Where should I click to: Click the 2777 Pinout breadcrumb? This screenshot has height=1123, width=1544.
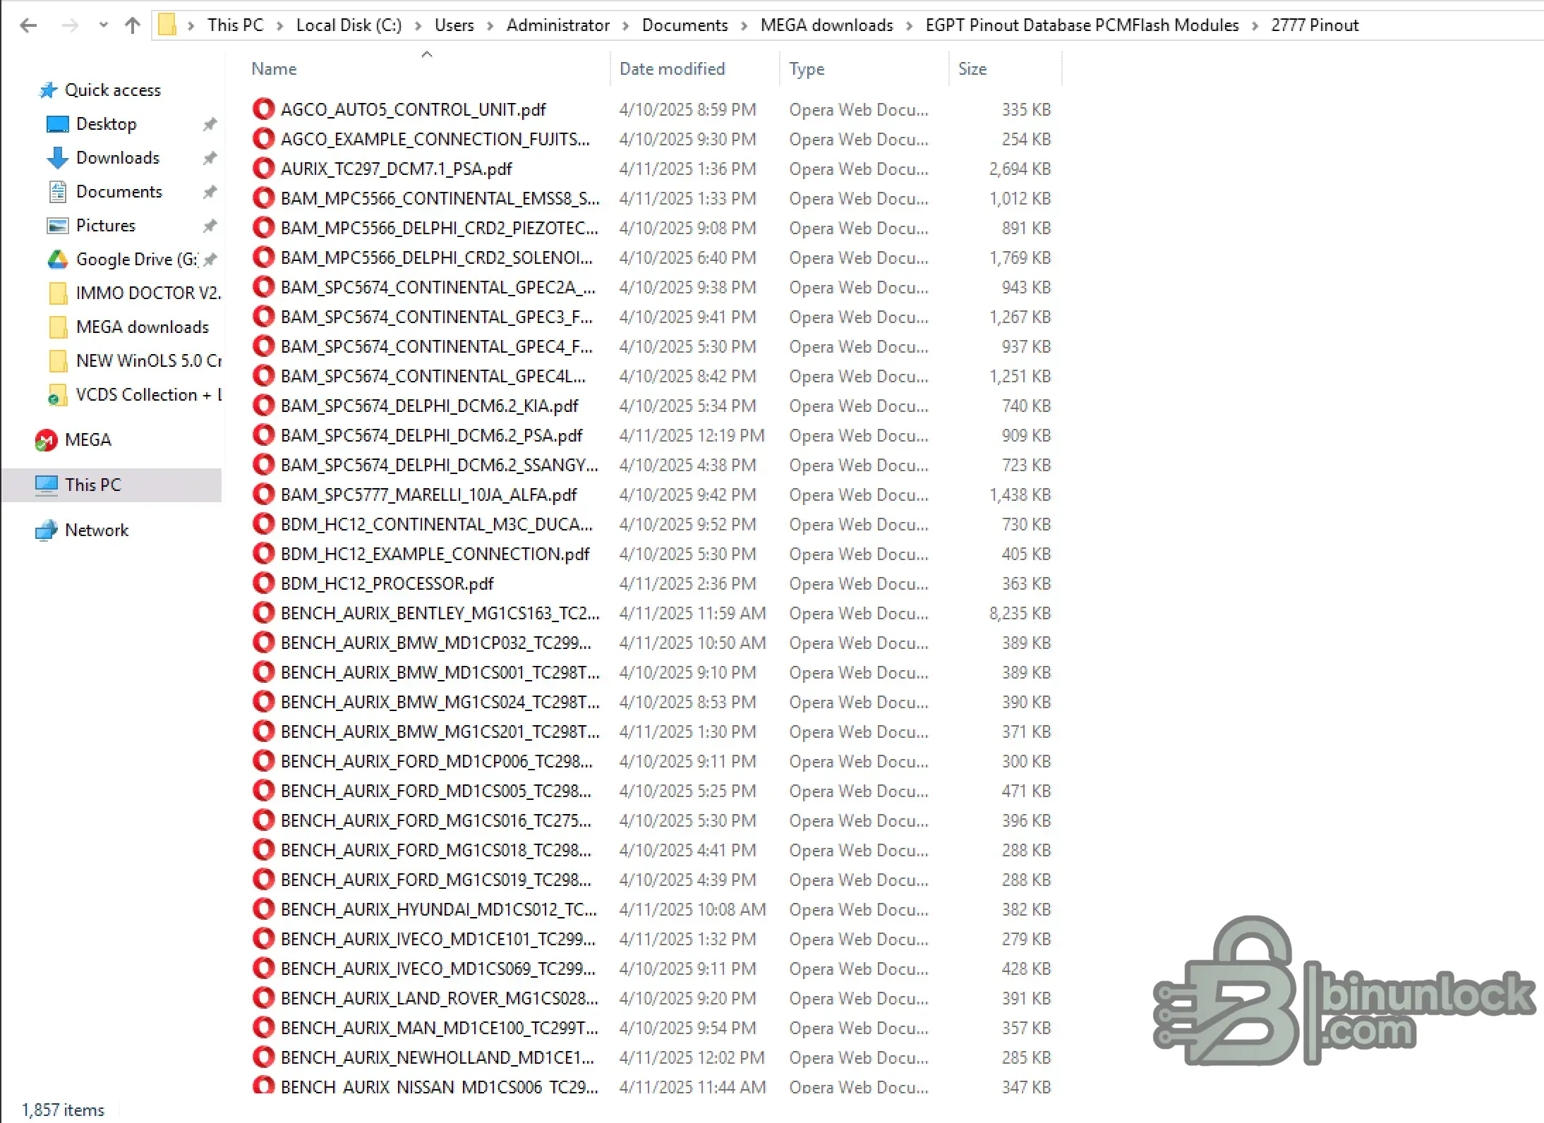(1315, 25)
